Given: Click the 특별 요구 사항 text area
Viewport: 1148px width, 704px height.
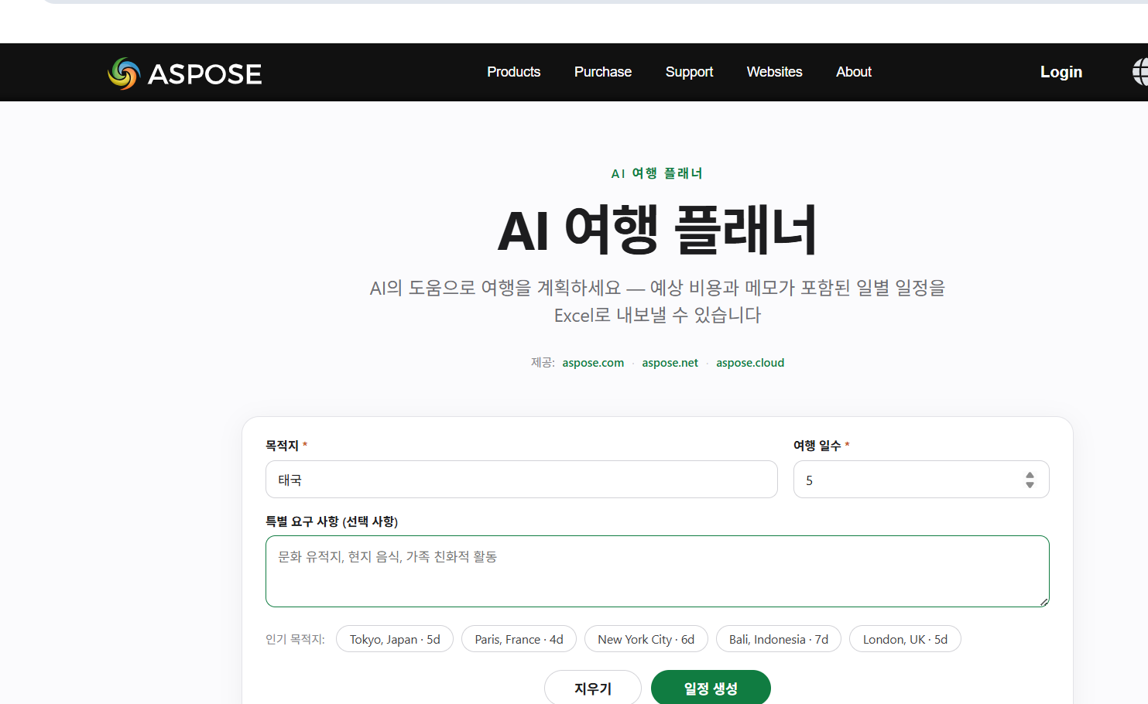Looking at the screenshot, I should pyautogui.click(x=657, y=571).
